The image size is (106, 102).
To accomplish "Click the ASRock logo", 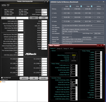I will (x=31, y=54).
